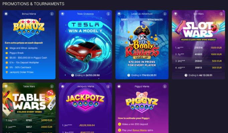Click Level 1 free spins progress bar
228x133 pixels.
point(142,20)
